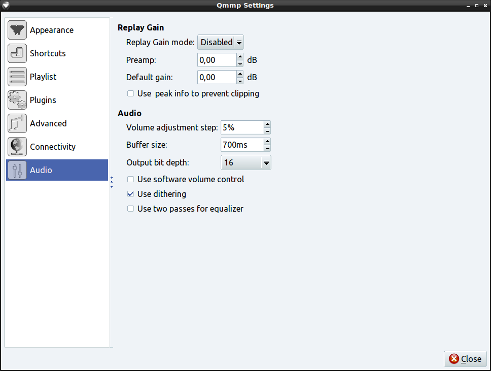This screenshot has height=371, width=491.
Task: Click the Plugins gears icon
Action: pos(17,100)
